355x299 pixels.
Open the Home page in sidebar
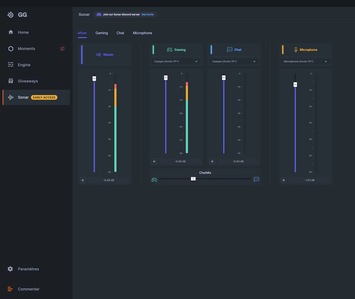coord(36,32)
